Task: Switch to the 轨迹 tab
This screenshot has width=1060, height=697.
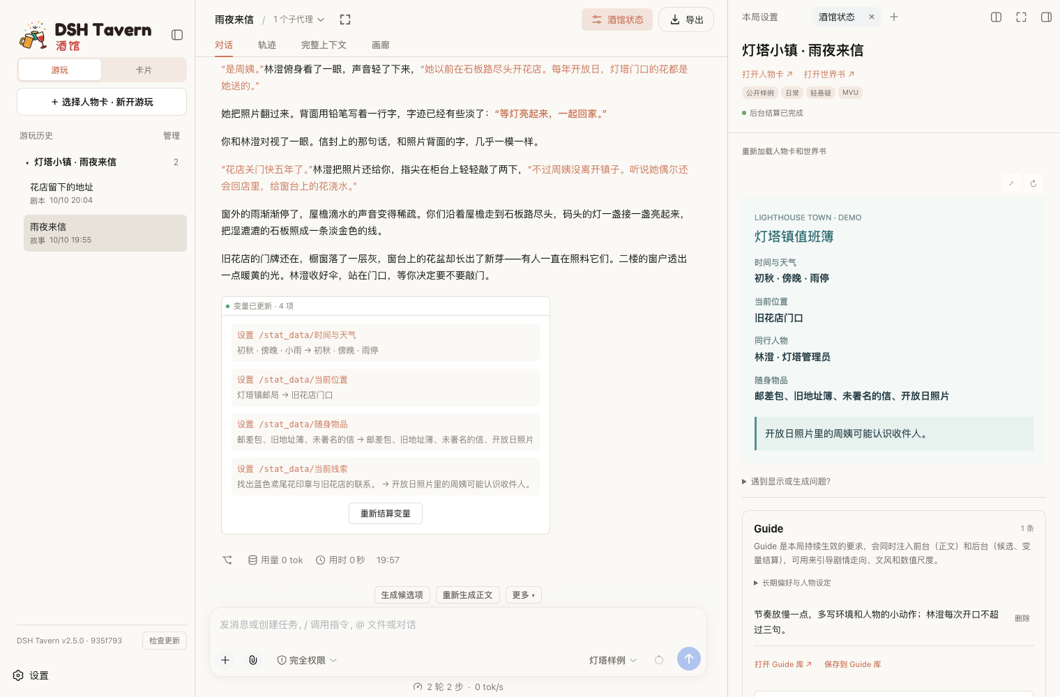Action: pyautogui.click(x=267, y=45)
